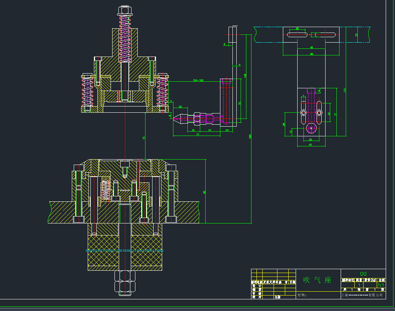Select the 日期 date cell in title block
Image resolution: width=395 pixels, height=311 pixels.
tap(278, 297)
